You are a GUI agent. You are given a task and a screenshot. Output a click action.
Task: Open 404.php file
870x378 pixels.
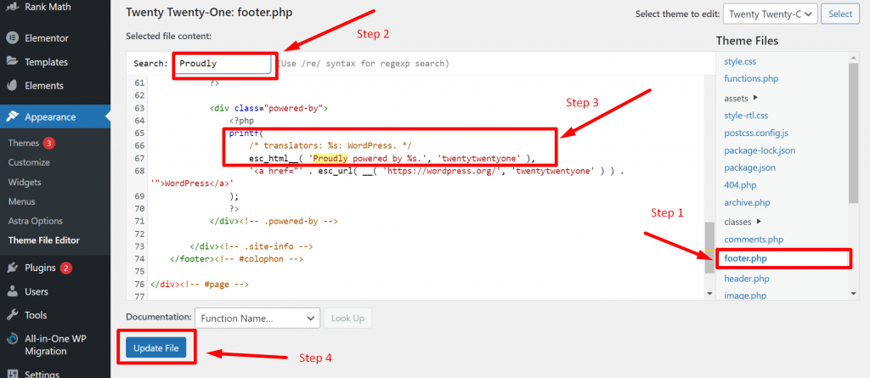tap(740, 185)
